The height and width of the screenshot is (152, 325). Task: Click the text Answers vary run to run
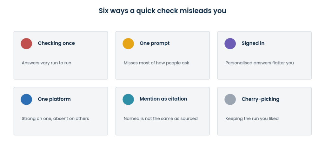(46, 63)
